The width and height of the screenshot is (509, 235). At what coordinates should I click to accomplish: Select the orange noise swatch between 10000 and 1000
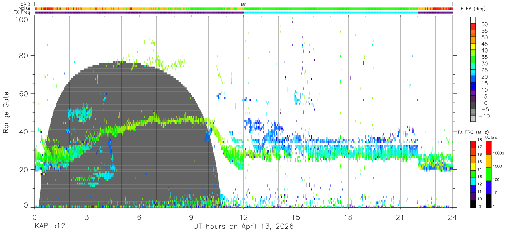pos(488,161)
